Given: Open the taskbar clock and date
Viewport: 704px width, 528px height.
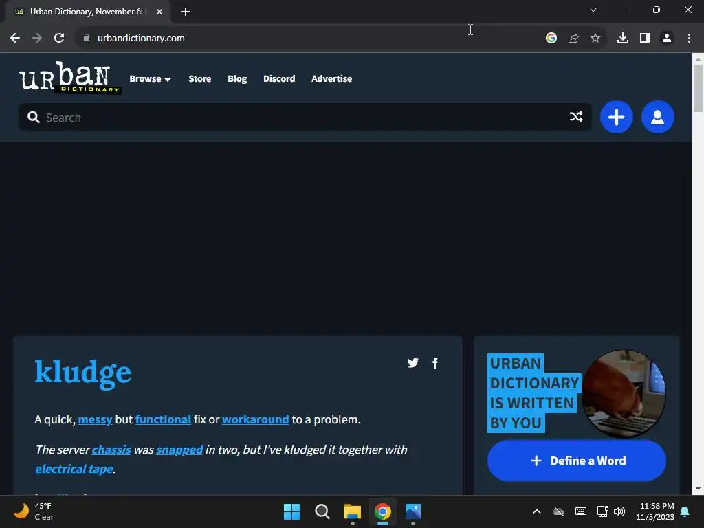Looking at the screenshot, I should point(655,511).
